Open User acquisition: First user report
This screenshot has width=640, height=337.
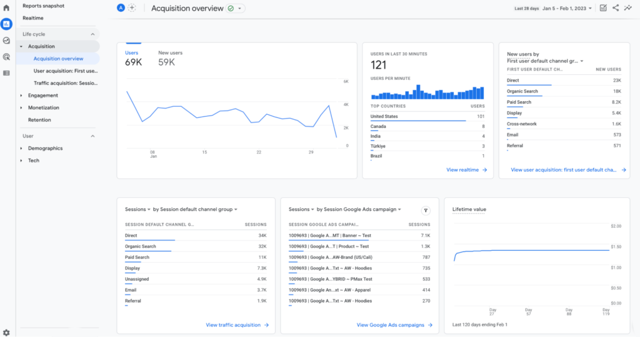coord(65,71)
